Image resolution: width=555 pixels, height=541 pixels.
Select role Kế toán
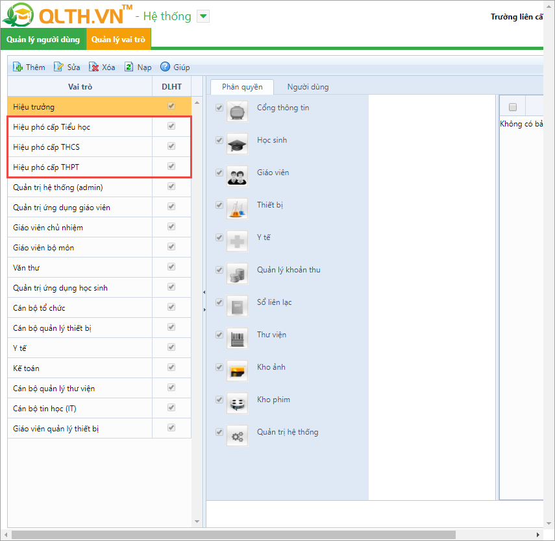pos(99,368)
